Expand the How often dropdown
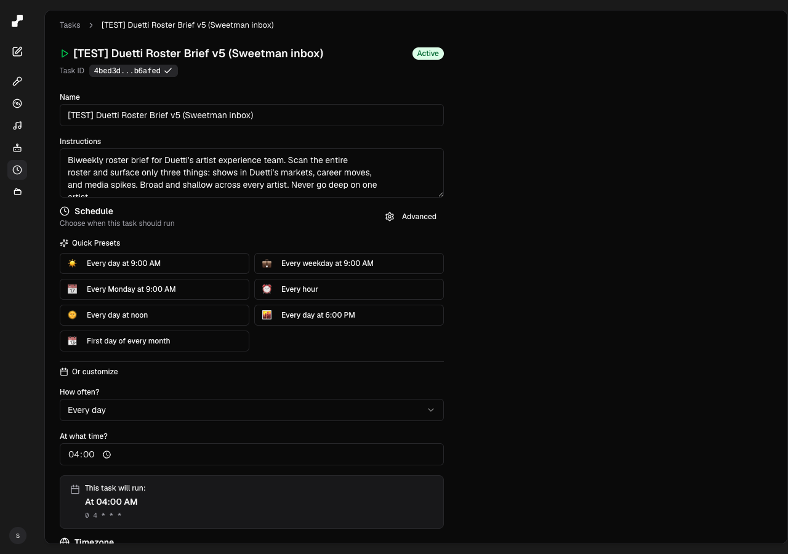 252,410
